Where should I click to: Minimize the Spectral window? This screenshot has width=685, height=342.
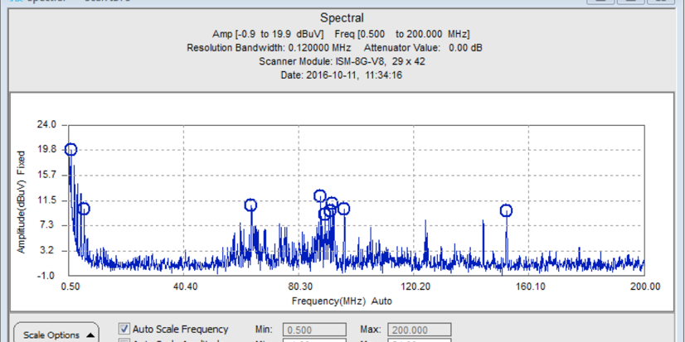(x=599, y=2)
